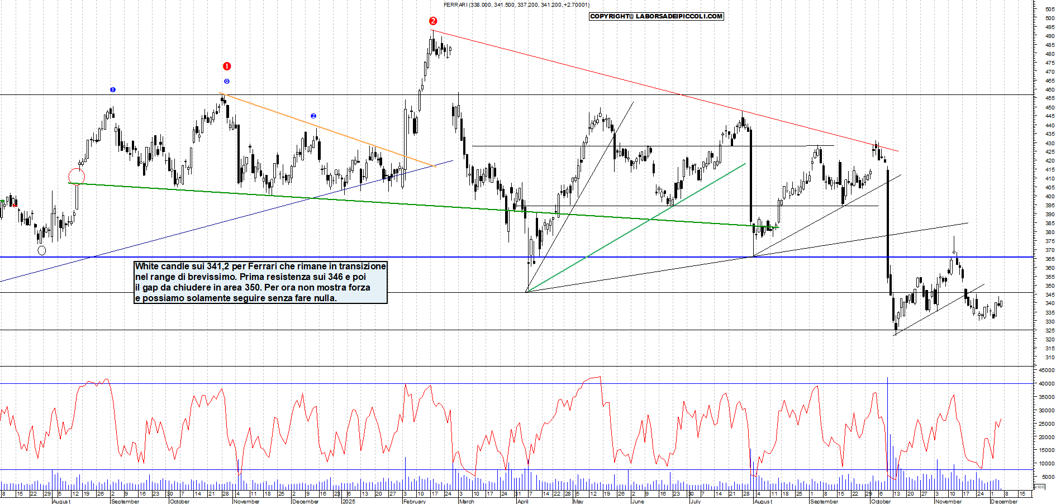Select the blue marker numbered 2
1056x504 pixels.
click(x=313, y=116)
